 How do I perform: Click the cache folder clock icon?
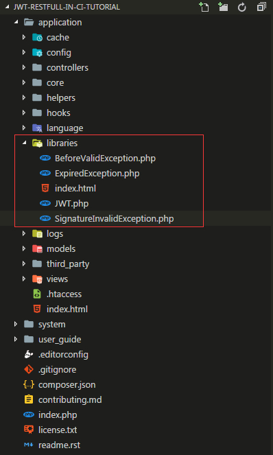click(x=37, y=38)
